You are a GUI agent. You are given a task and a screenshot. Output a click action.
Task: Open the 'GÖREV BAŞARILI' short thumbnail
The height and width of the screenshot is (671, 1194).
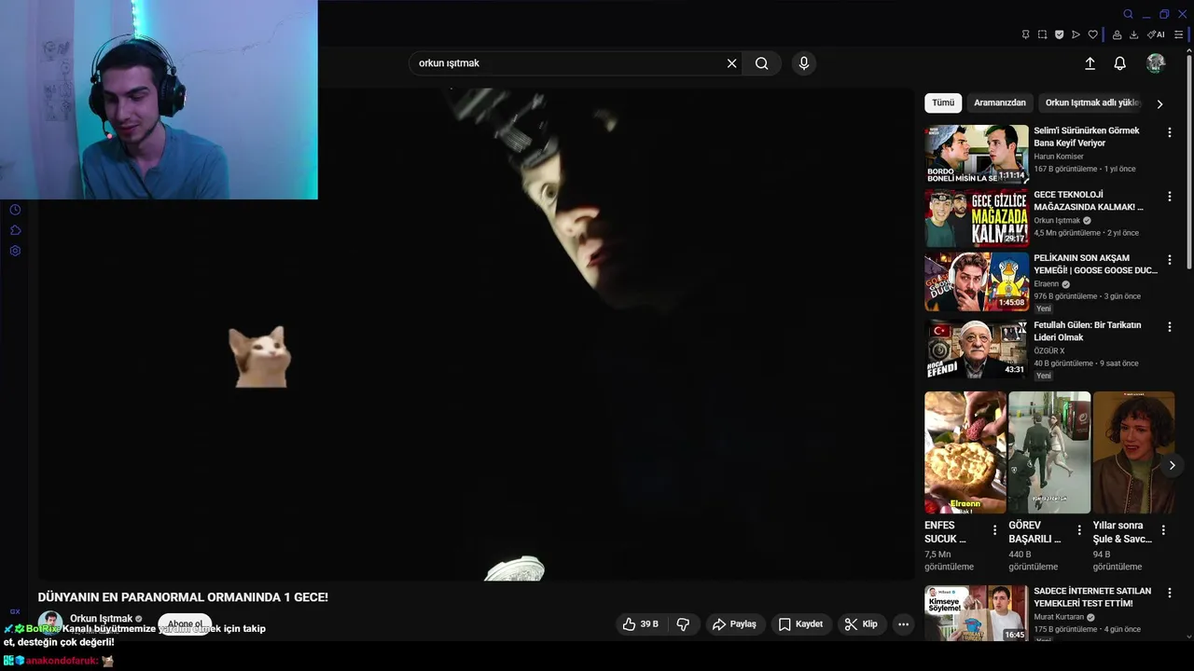coord(1049,452)
